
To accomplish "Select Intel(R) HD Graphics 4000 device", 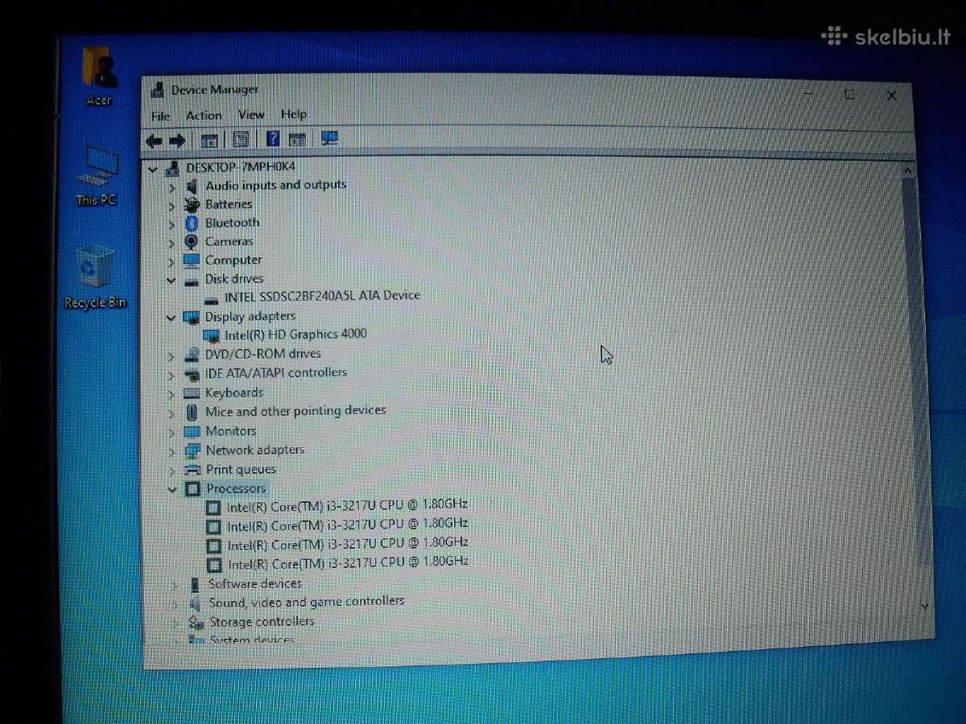I will (295, 334).
